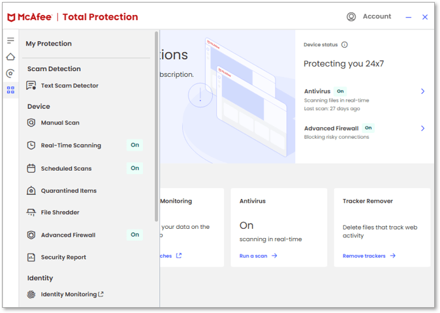Select the My Protection grid icon
This screenshot has width=440, height=313.
tap(10, 90)
